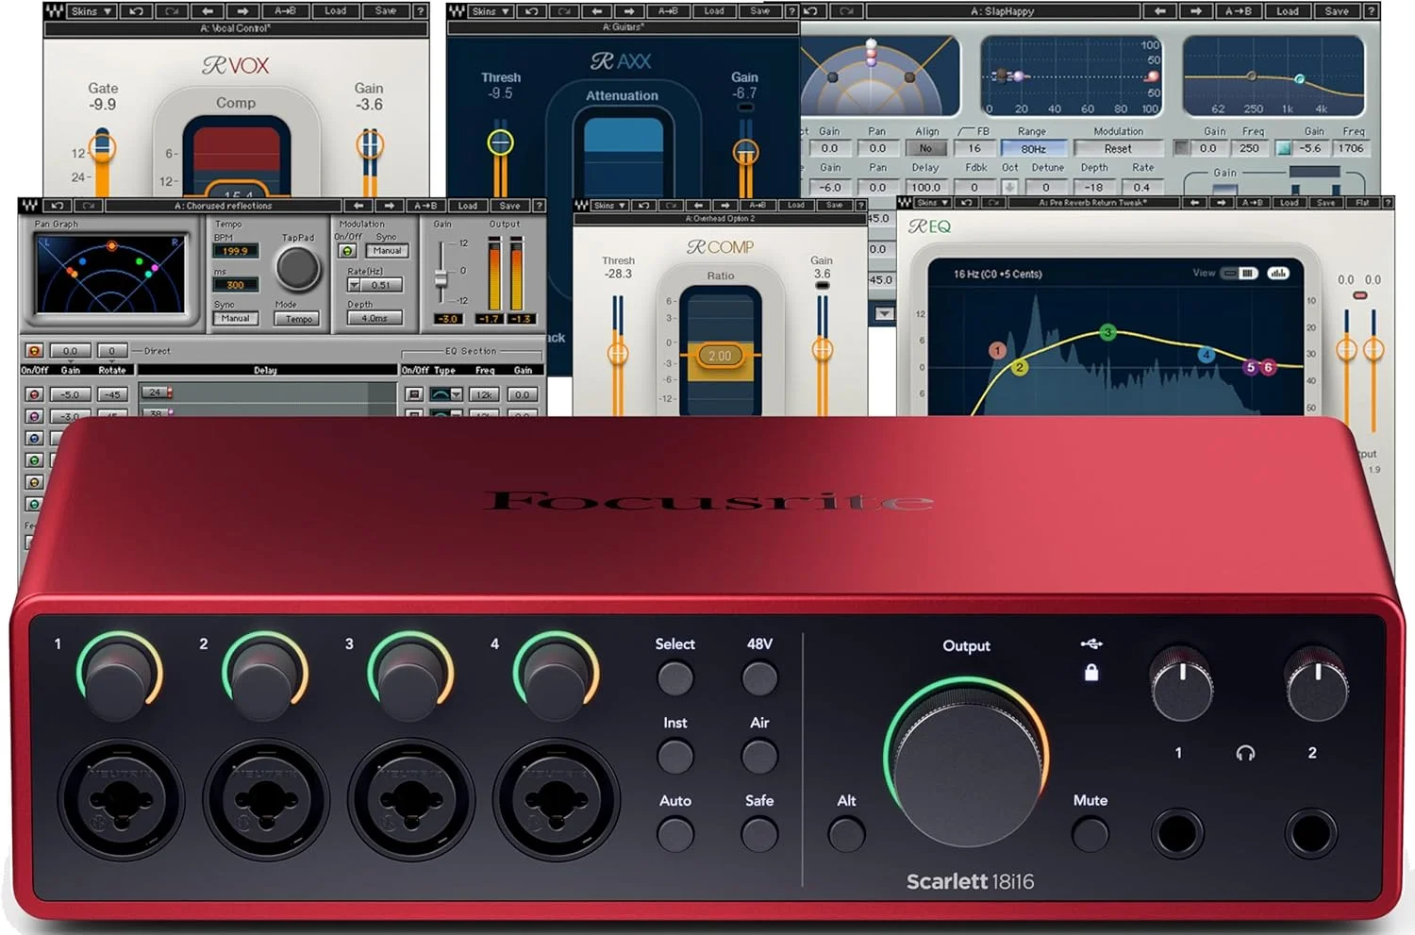
Task: Open the Rate (Hz) dropdown arrow
Action: 355,285
